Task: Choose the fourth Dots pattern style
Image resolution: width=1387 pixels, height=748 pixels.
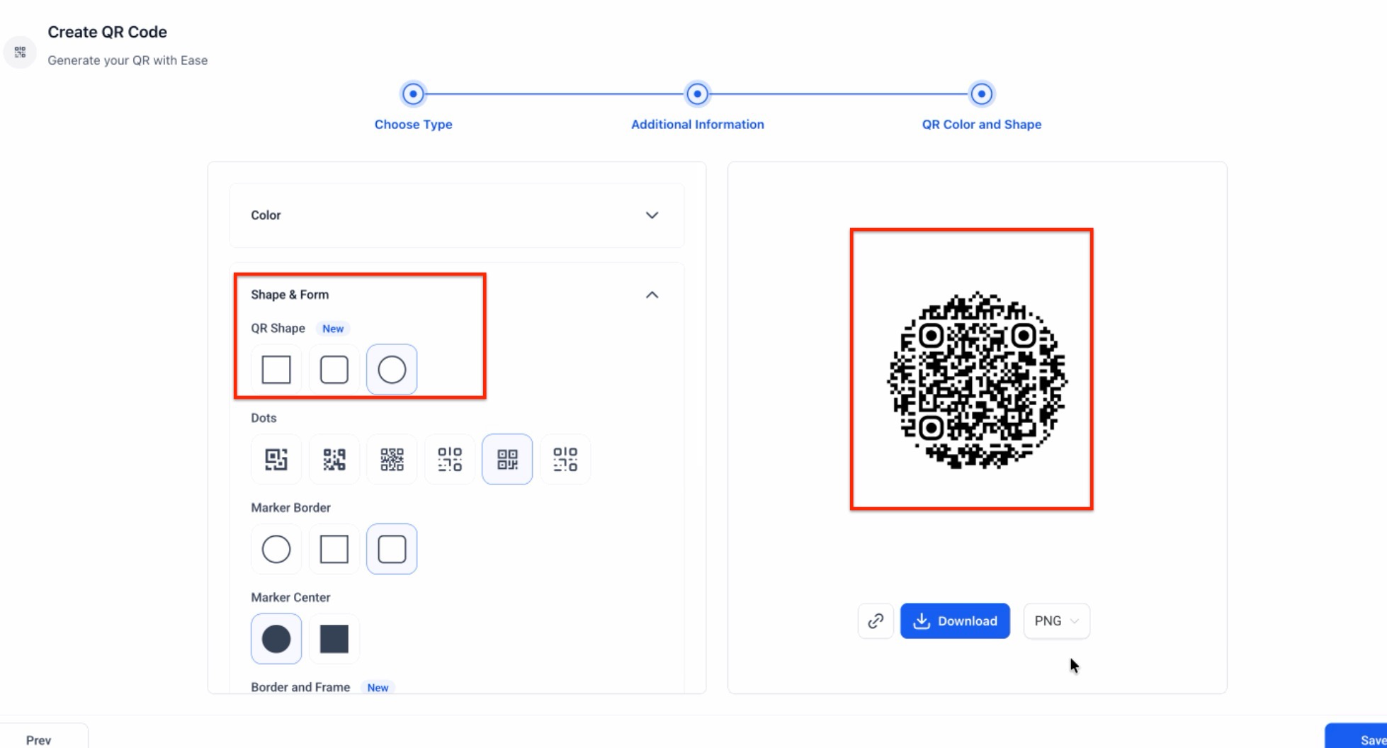Action: [x=450, y=459]
